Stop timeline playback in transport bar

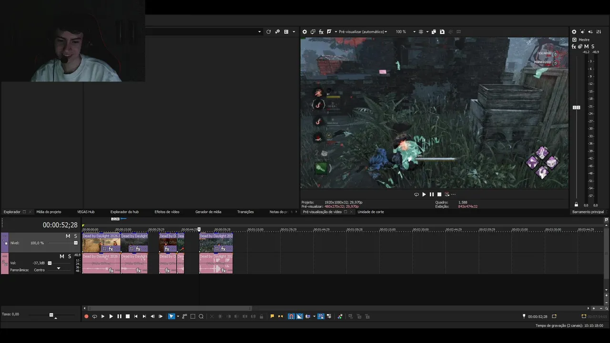coord(127,316)
